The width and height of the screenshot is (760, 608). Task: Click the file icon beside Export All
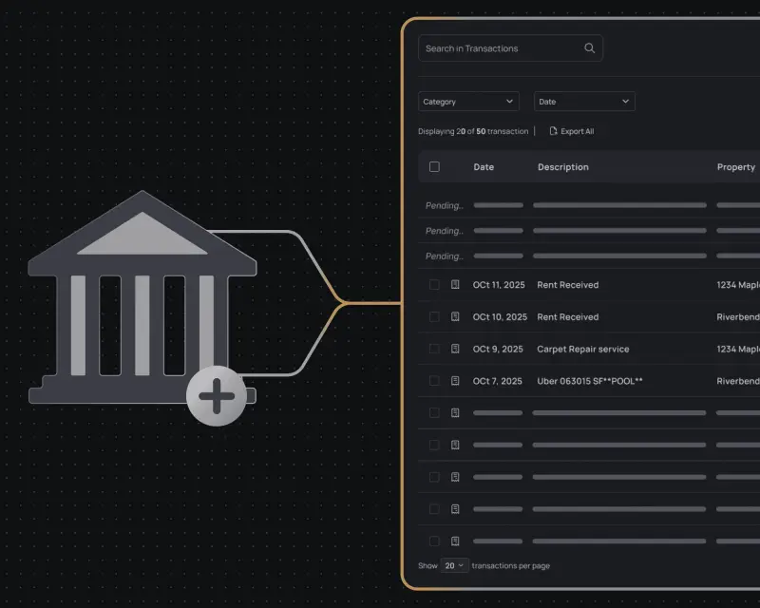click(554, 131)
